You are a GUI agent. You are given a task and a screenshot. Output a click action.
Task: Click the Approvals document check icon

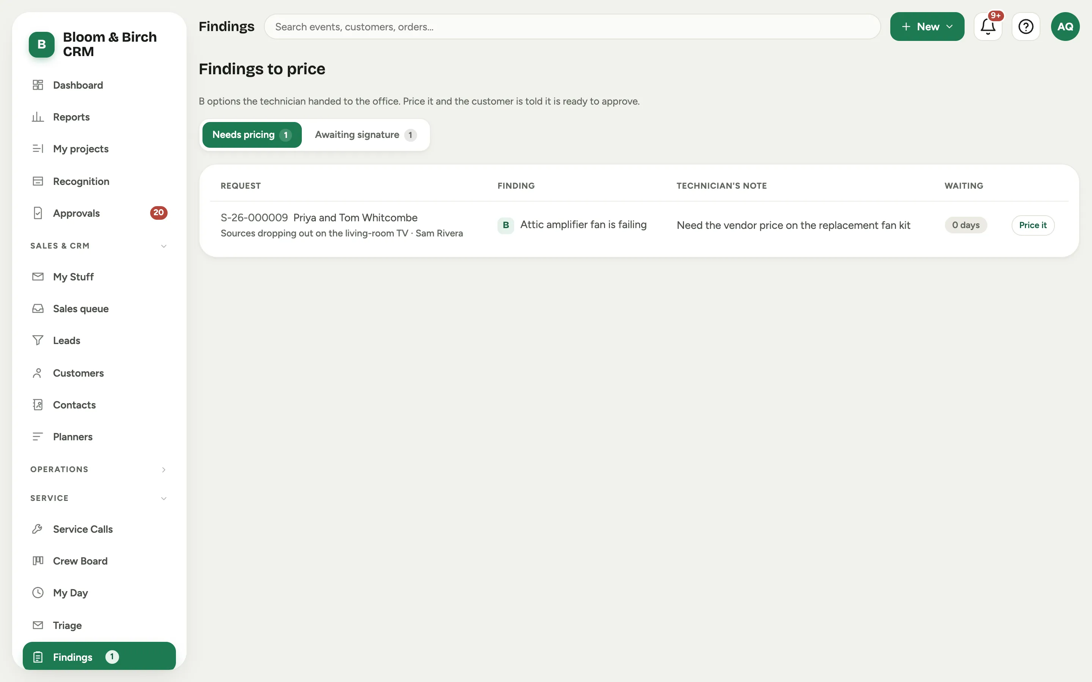[x=38, y=213]
